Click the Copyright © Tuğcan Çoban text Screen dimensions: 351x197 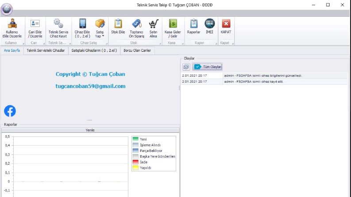[x=90, y=74]
